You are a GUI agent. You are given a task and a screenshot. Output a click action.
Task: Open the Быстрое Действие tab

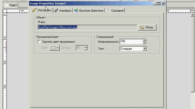tap(89, 11)
